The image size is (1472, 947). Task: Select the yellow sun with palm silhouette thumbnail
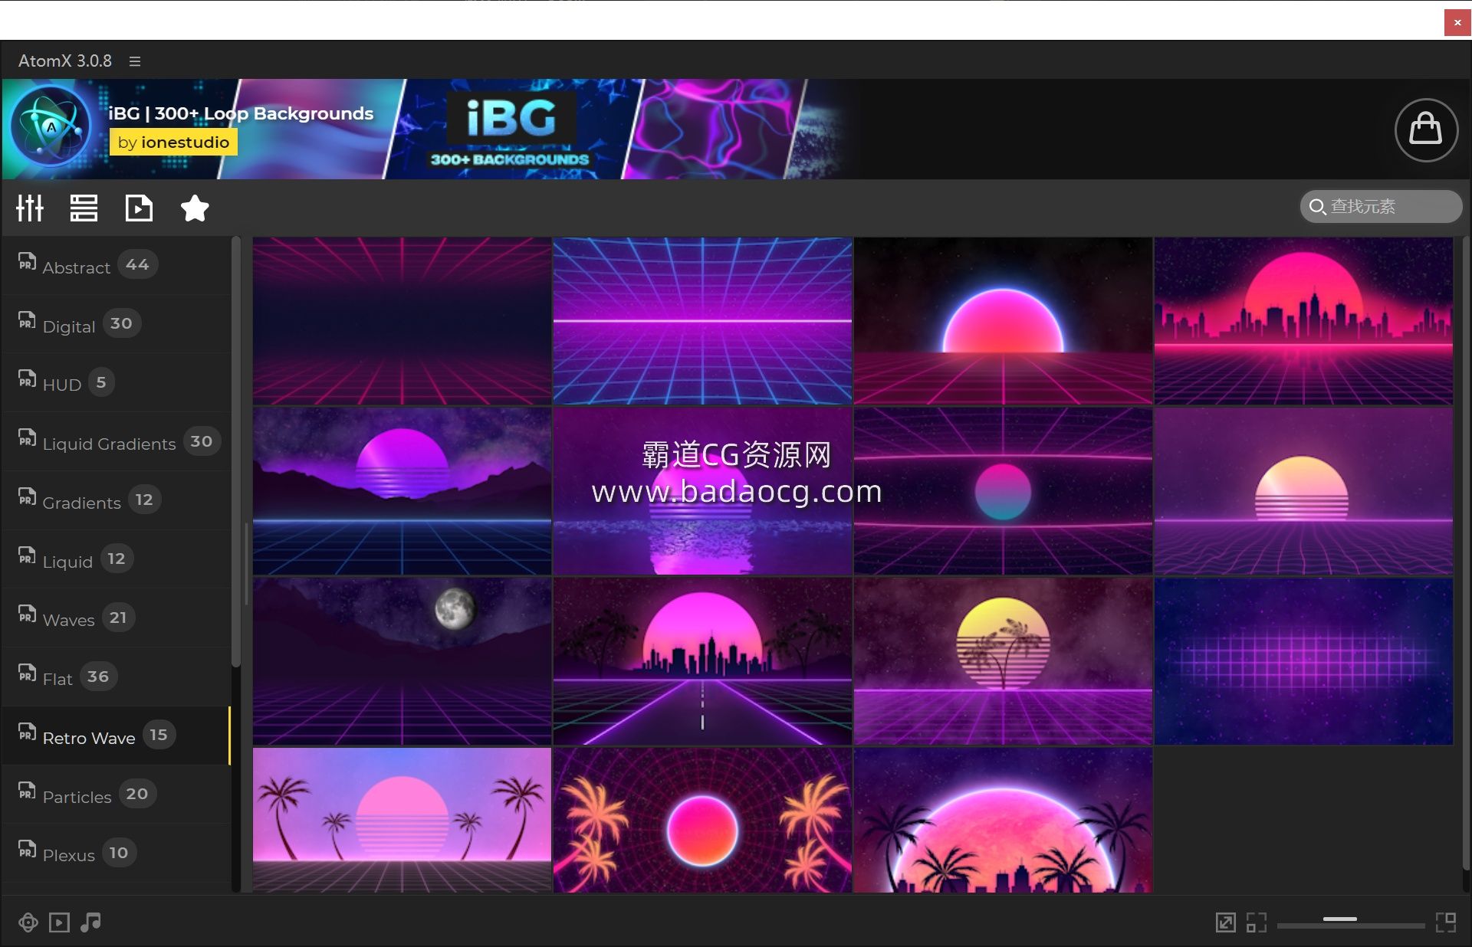point(1003,661)
